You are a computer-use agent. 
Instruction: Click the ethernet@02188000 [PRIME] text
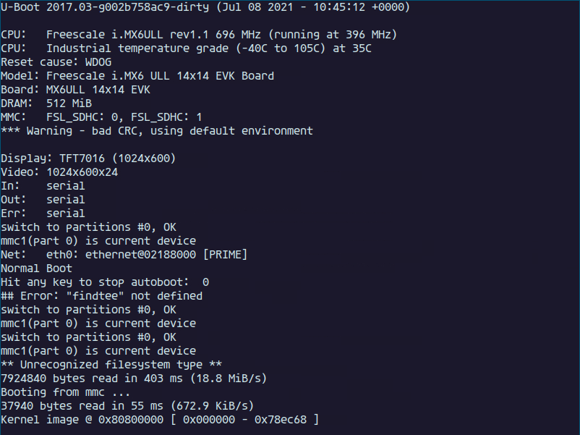[x=166, y=255]
